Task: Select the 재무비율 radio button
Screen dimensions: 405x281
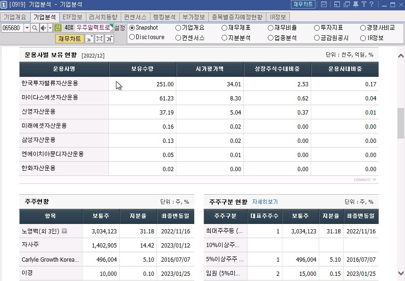Action: [x=271, y=28]
